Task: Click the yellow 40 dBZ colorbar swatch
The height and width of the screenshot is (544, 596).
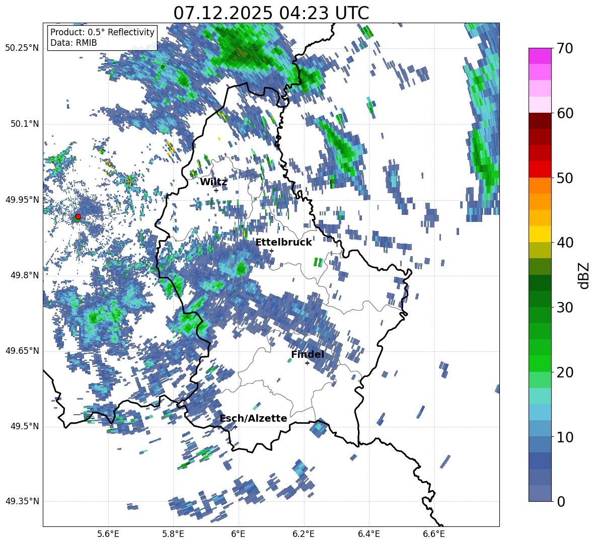Action: pyautogui.click(x=540, y=234)
